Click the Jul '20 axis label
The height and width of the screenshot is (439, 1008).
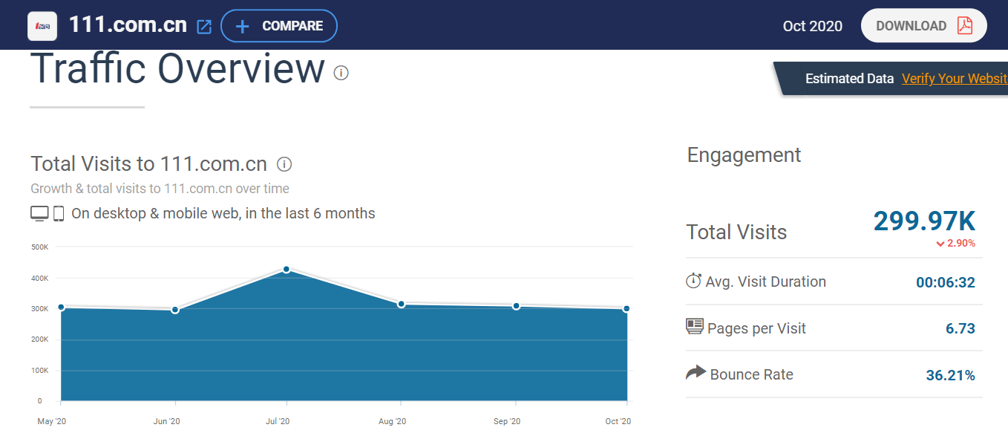[x=278, y=422]
